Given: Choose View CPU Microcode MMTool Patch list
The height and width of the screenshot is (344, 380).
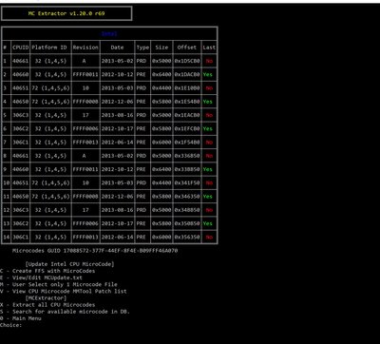Looking at the screenshot, I should pyautogui.click(x=64, y=291).
